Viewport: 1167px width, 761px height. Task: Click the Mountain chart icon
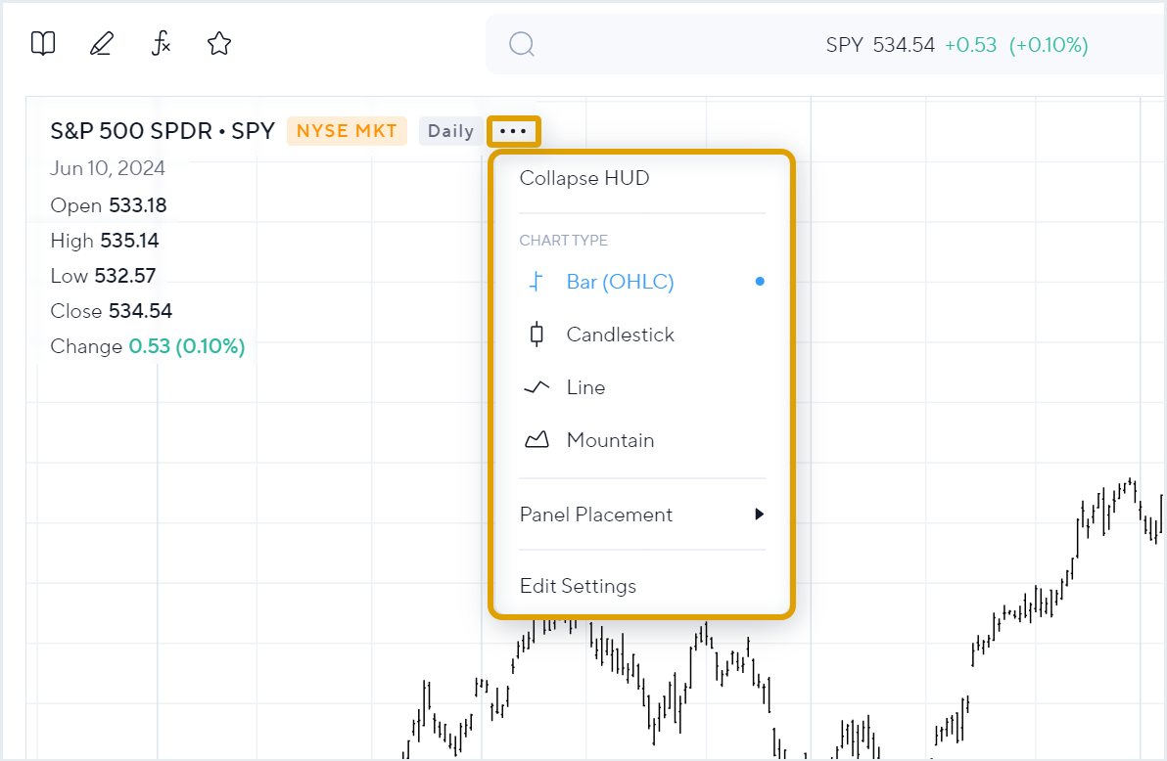coord(537,440)
